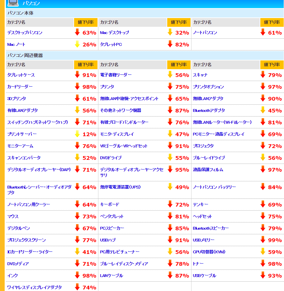Click the red down arrow beside タブレットPC
The image size is (284, 291).
(170, 44)
